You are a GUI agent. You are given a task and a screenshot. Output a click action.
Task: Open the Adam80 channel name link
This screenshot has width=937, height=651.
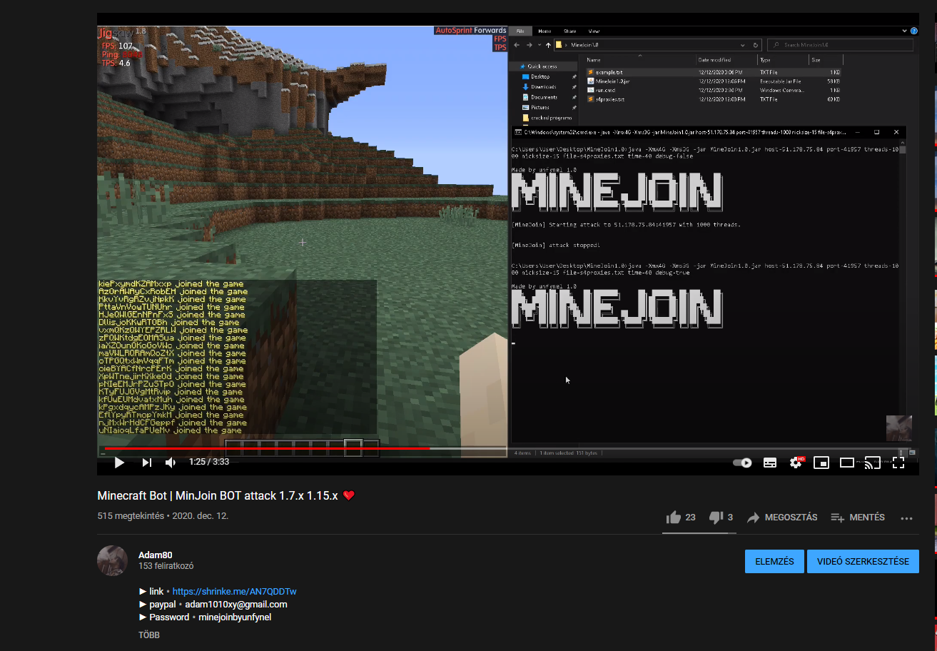(155, 555)
